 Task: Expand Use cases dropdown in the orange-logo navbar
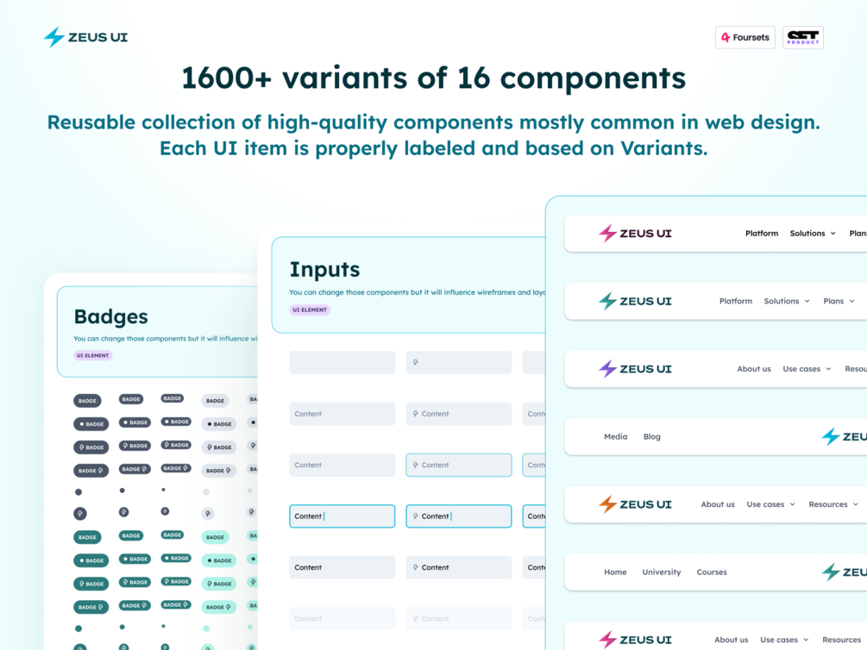pos(770,504)
